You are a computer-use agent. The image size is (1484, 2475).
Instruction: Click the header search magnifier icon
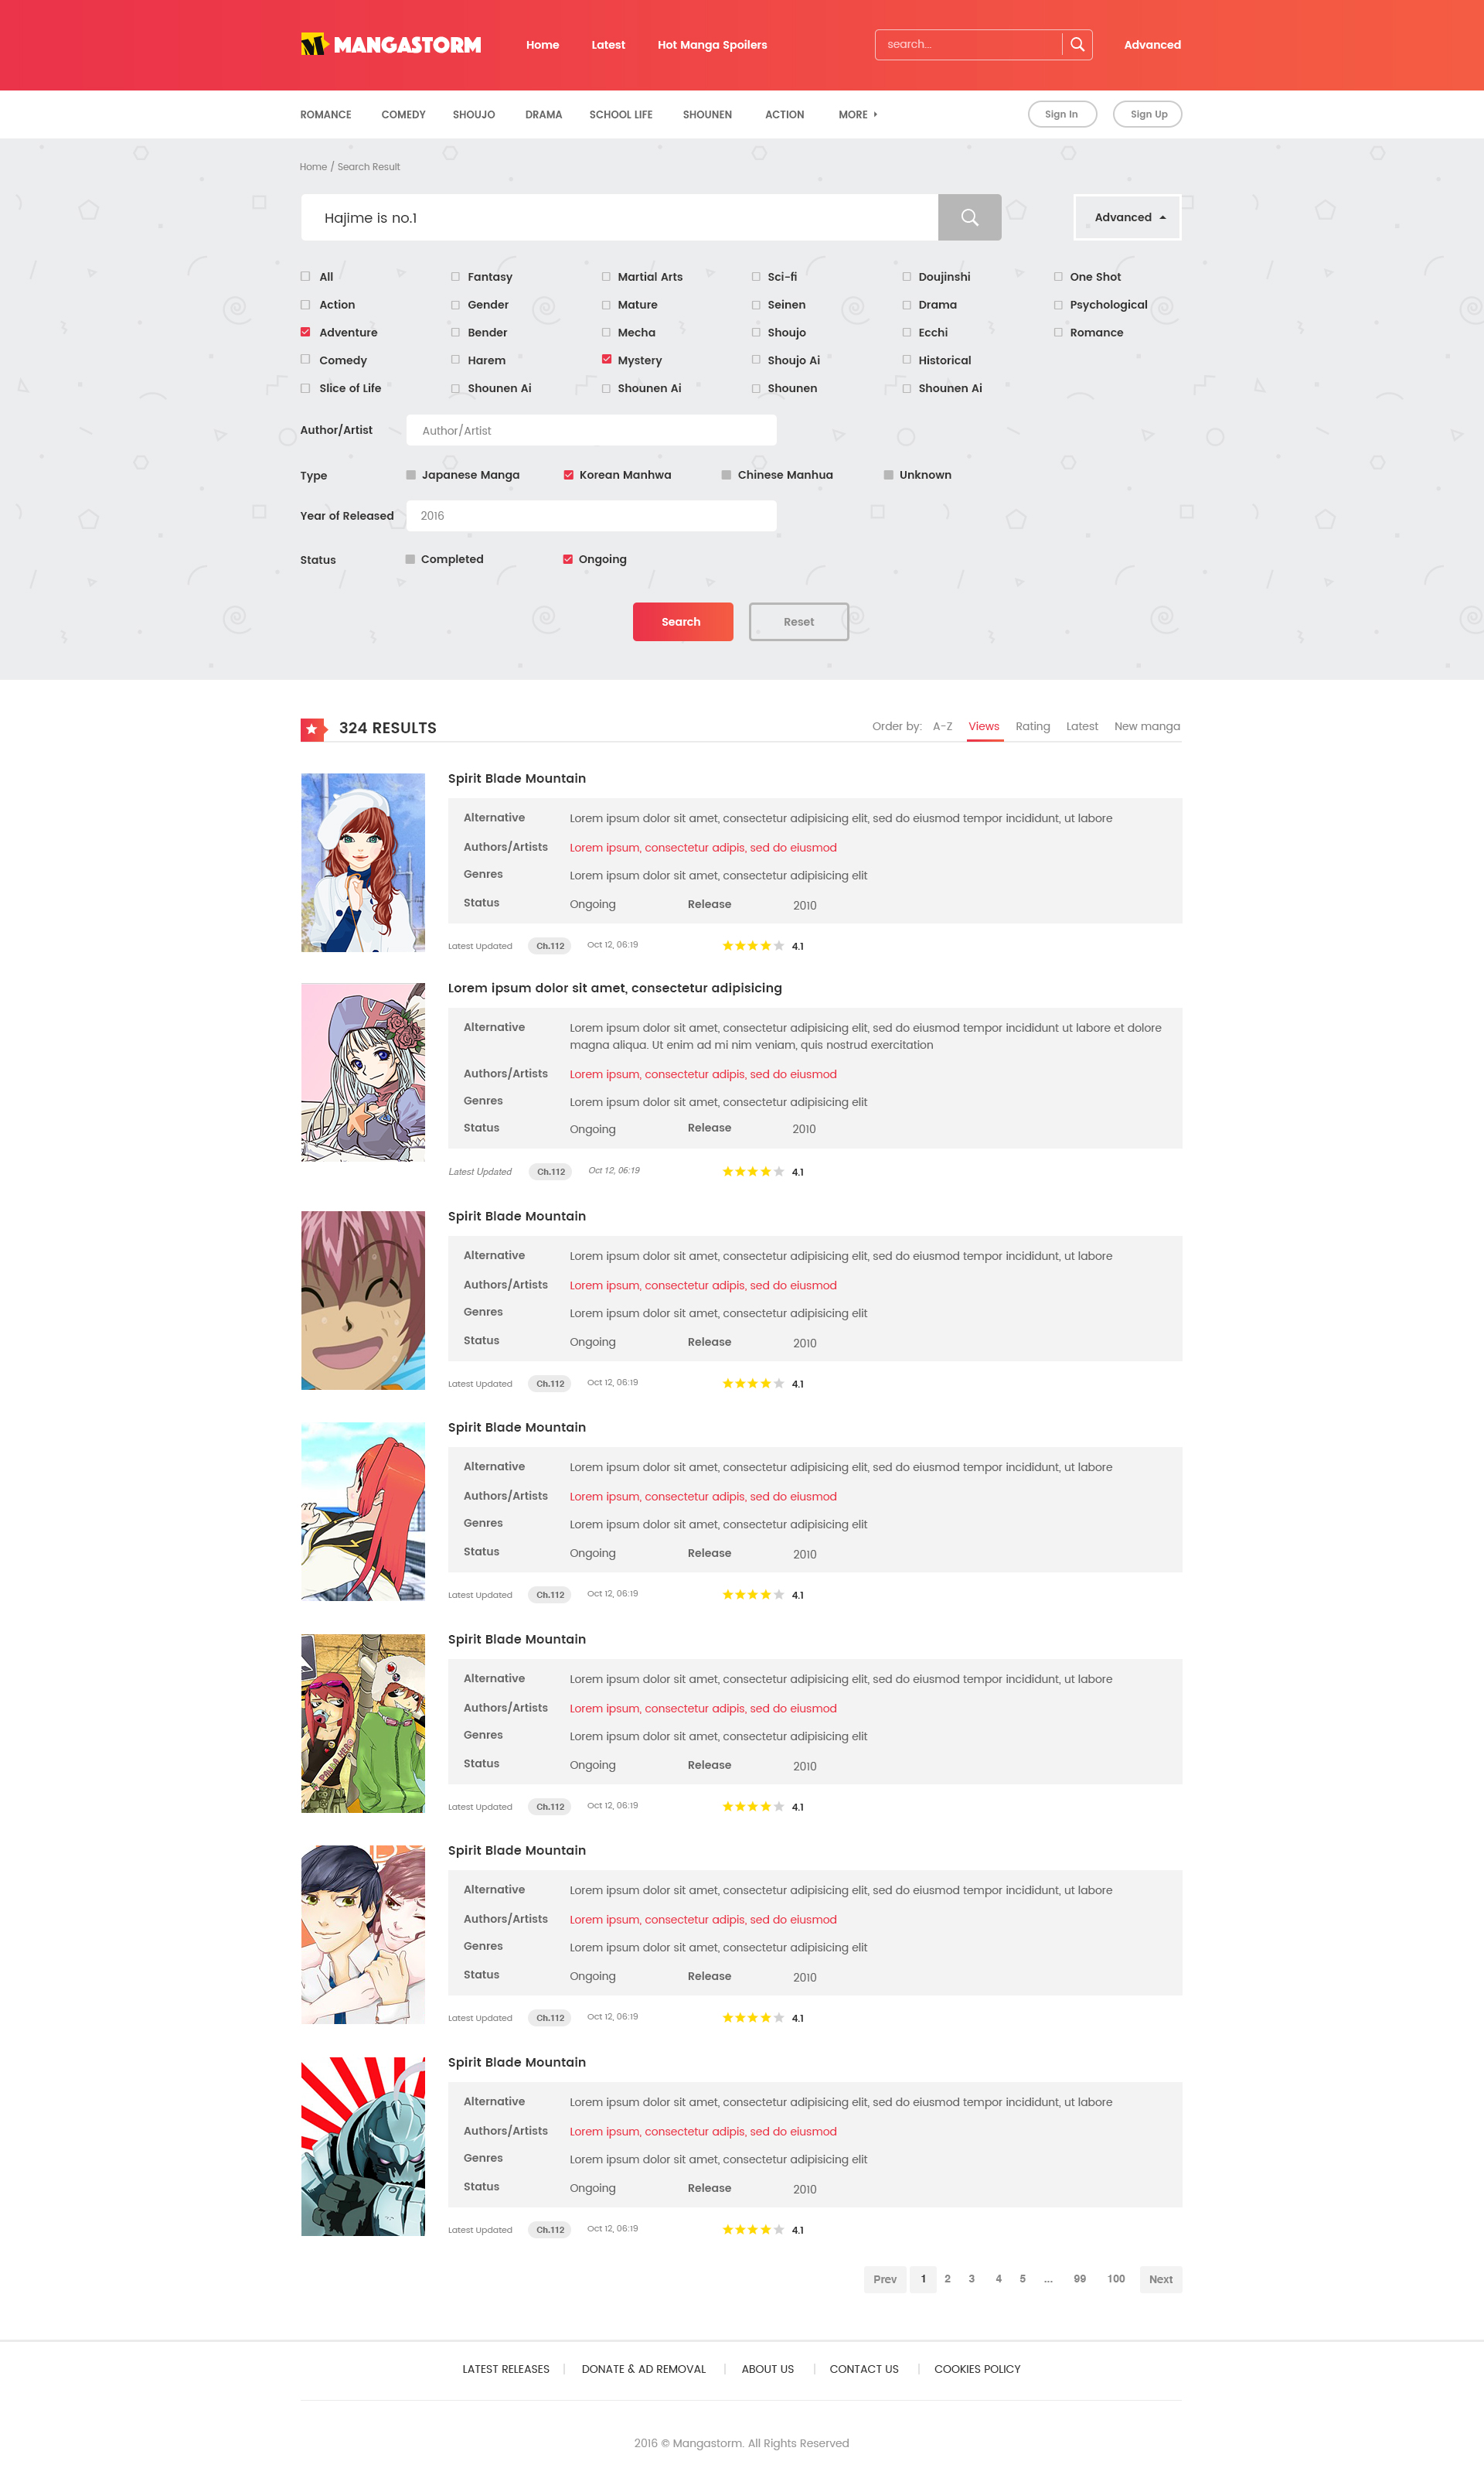point(1077,44)
